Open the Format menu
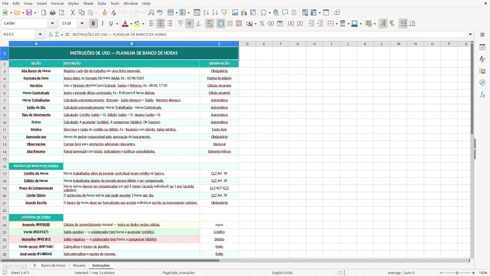This screenshot has height=276, width=490. pos(57,3)
